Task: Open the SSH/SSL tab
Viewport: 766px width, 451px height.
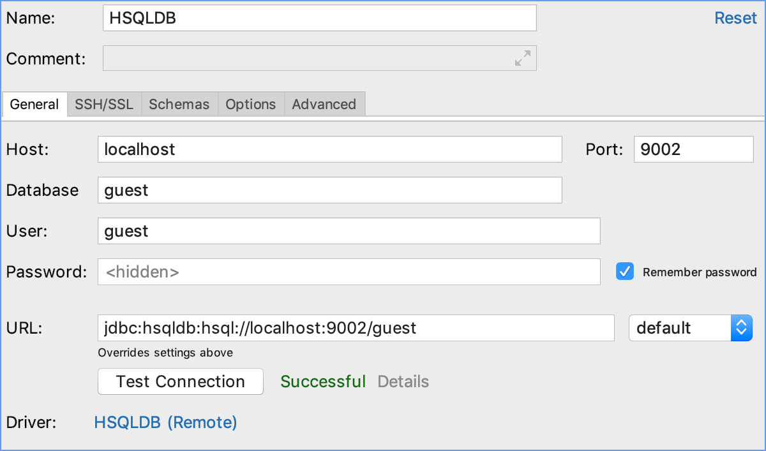Action: click(104, 105)
